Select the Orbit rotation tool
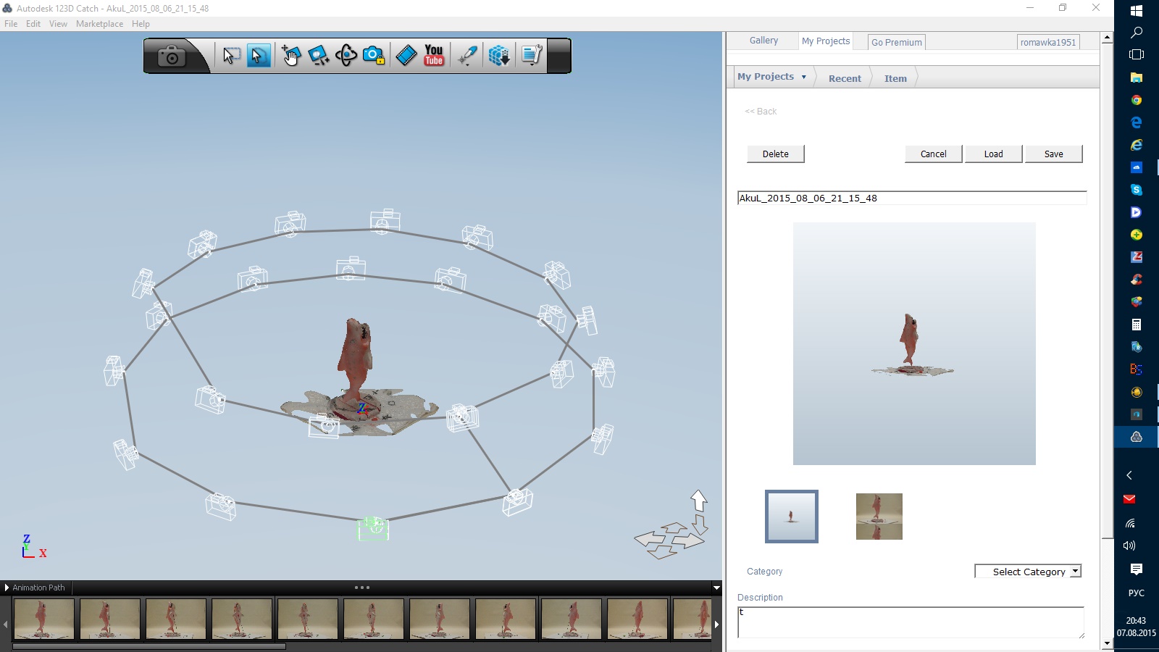 tap(346, 55)
